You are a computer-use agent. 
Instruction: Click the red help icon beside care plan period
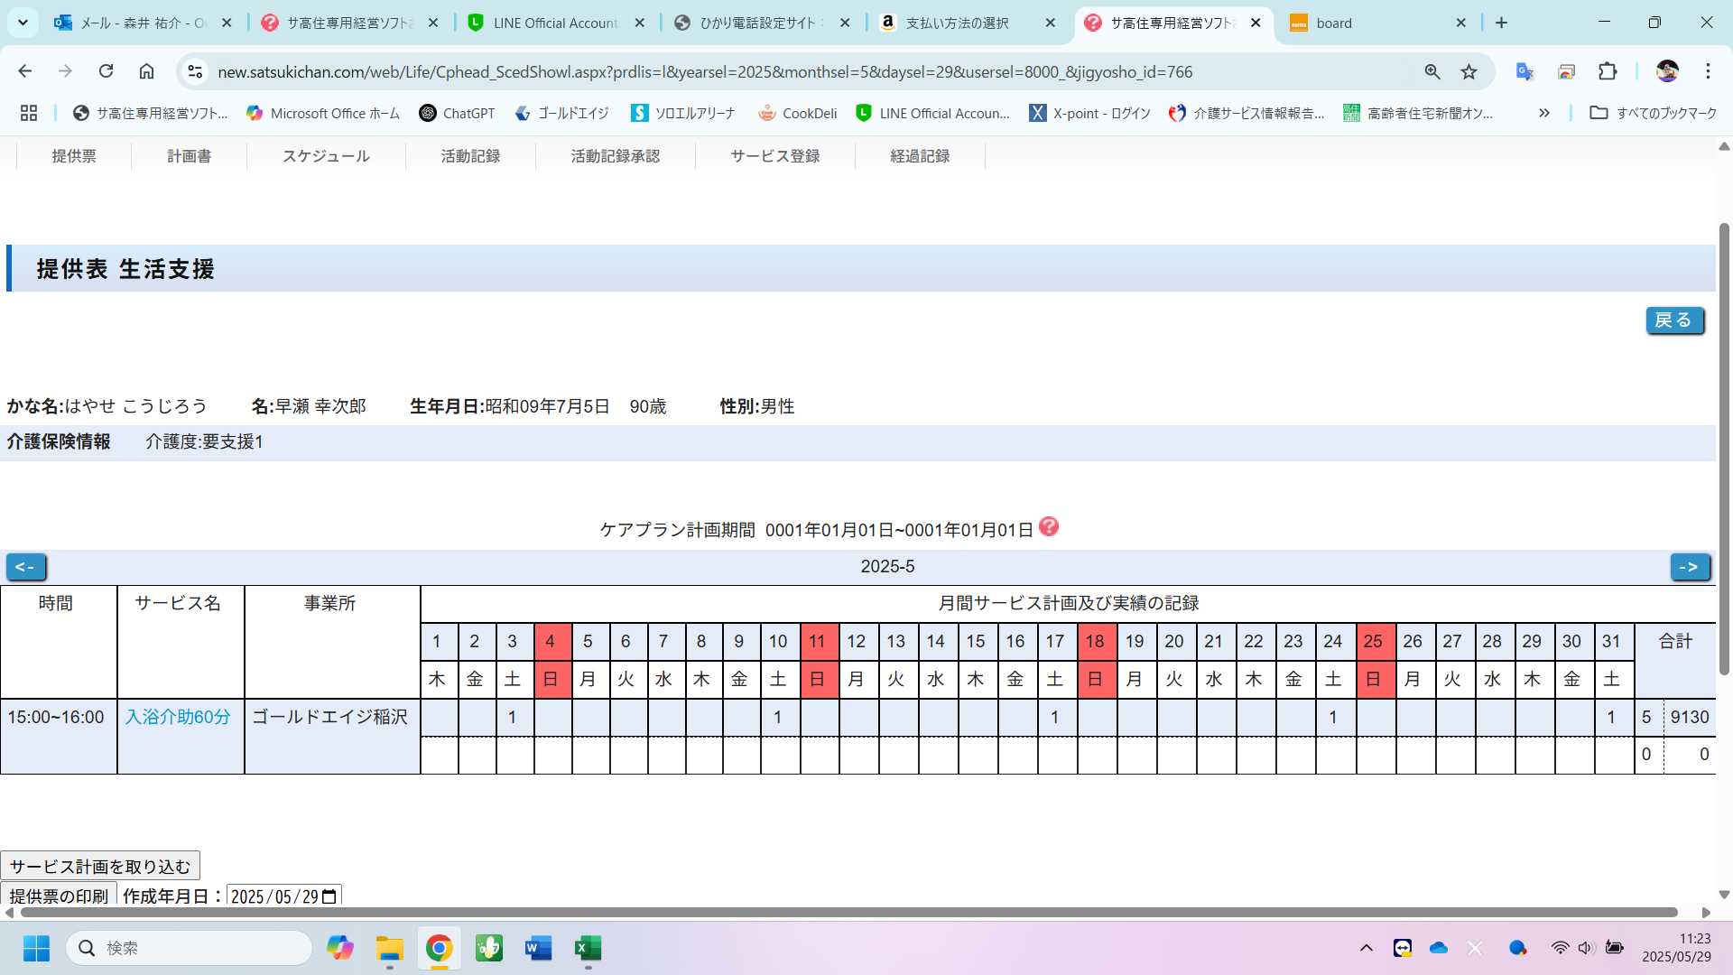coord(1048,526)
